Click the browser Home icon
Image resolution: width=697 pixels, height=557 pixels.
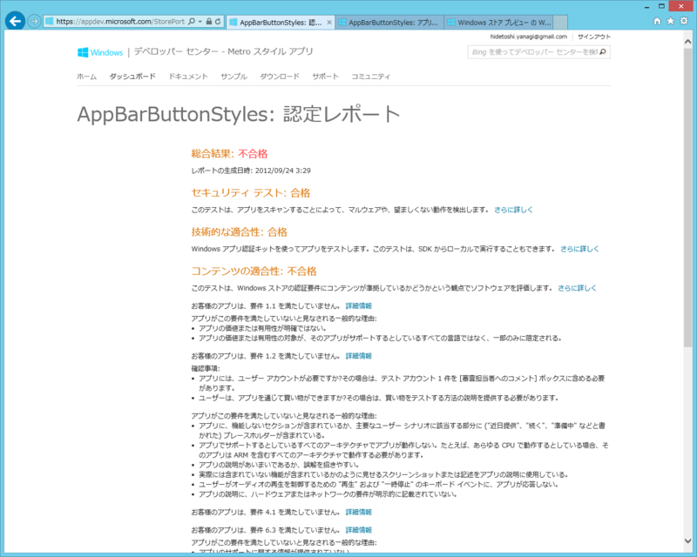click(x=657, y=21)
